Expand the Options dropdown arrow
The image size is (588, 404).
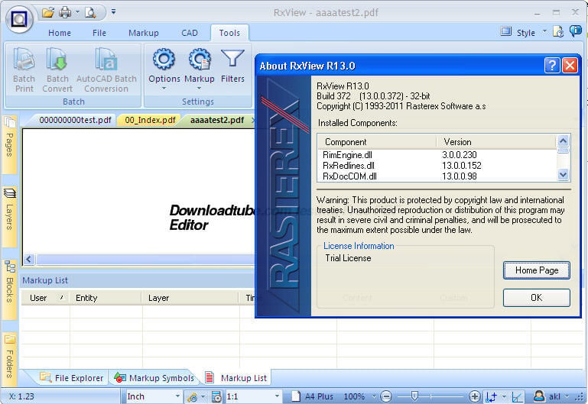pyautogui.click(x=164, y=89)
